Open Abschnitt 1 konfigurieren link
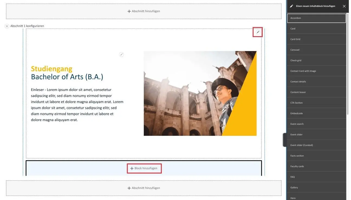The height and width of the screenshot is (200, 351). [x=27, y=26]
